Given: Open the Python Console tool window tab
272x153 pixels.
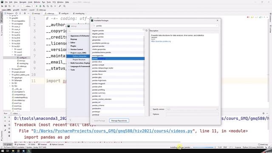Looking at the screenshot, I should (57, 144).
